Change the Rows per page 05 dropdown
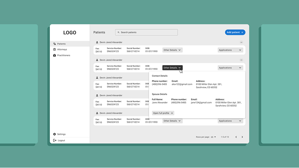Viewport: 299px width, 168px height. pos(213,137)
